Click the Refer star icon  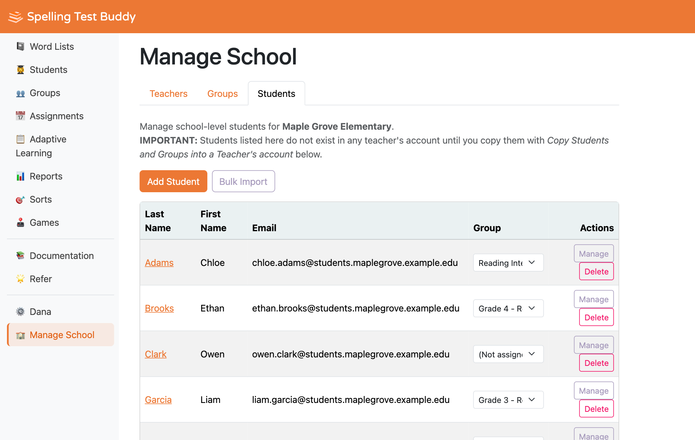(x=20, y=279)
